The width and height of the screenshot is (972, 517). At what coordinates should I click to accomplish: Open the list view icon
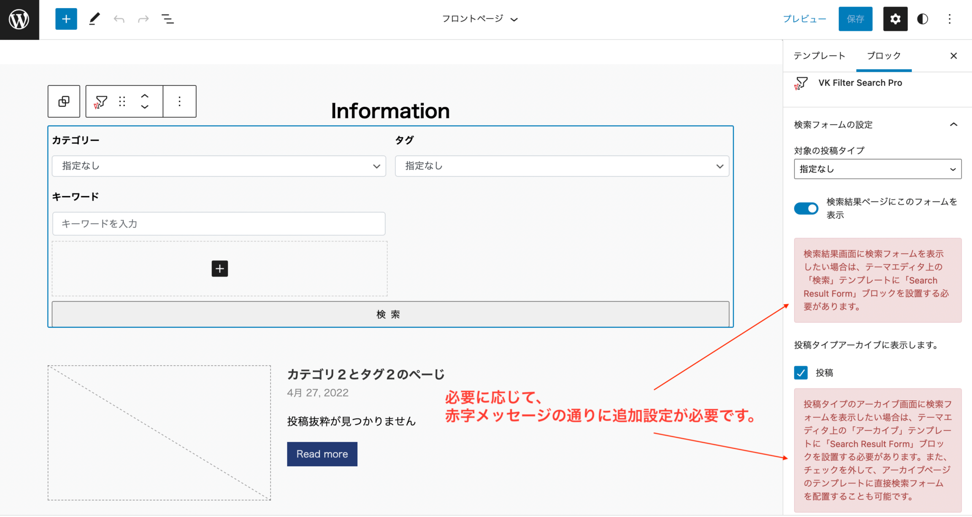[x=168, y=19]
